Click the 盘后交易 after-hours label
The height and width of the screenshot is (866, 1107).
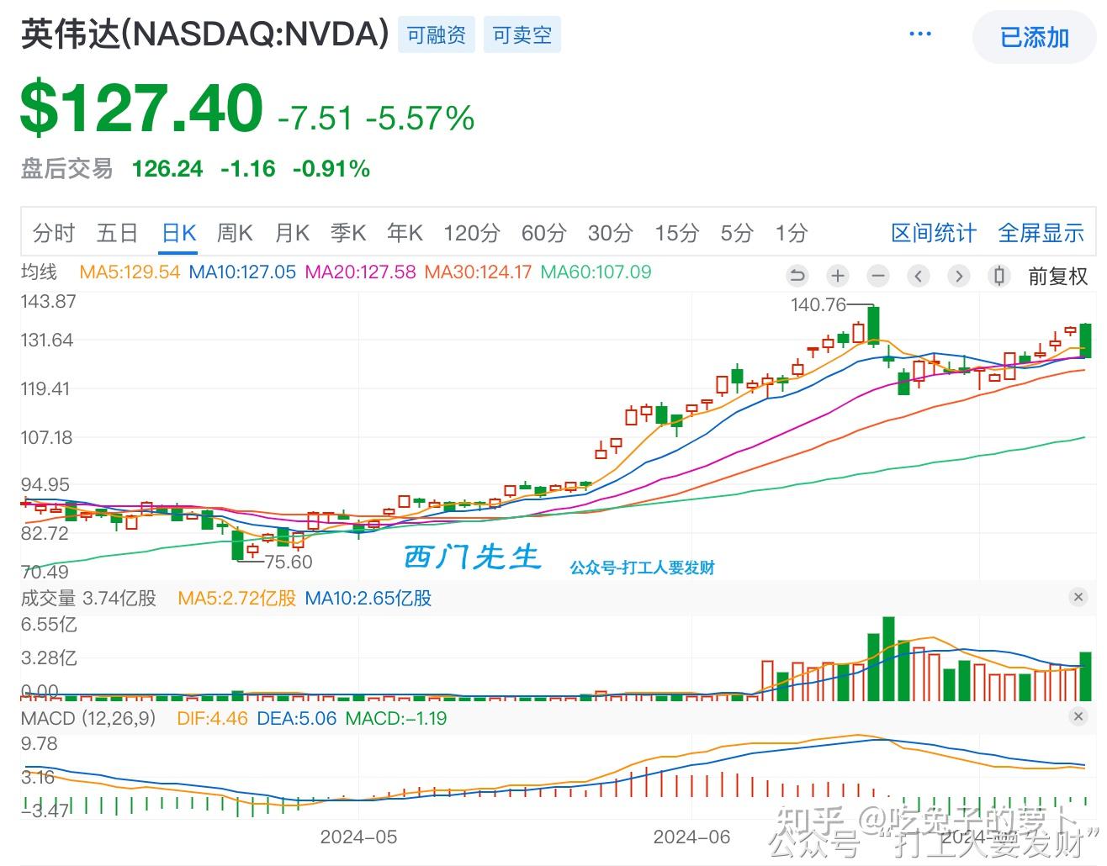(67, 168)
